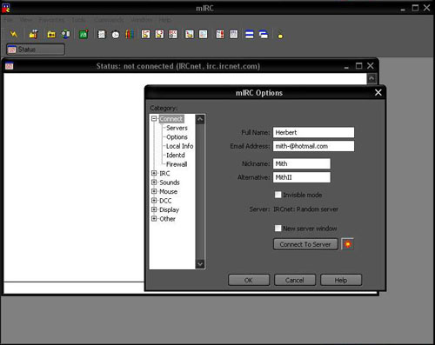Open the Log Files toolbar icon
Image resolution: width=435 pixels, height=345 pixels.
pyautogui.click(x=203, y=35)
